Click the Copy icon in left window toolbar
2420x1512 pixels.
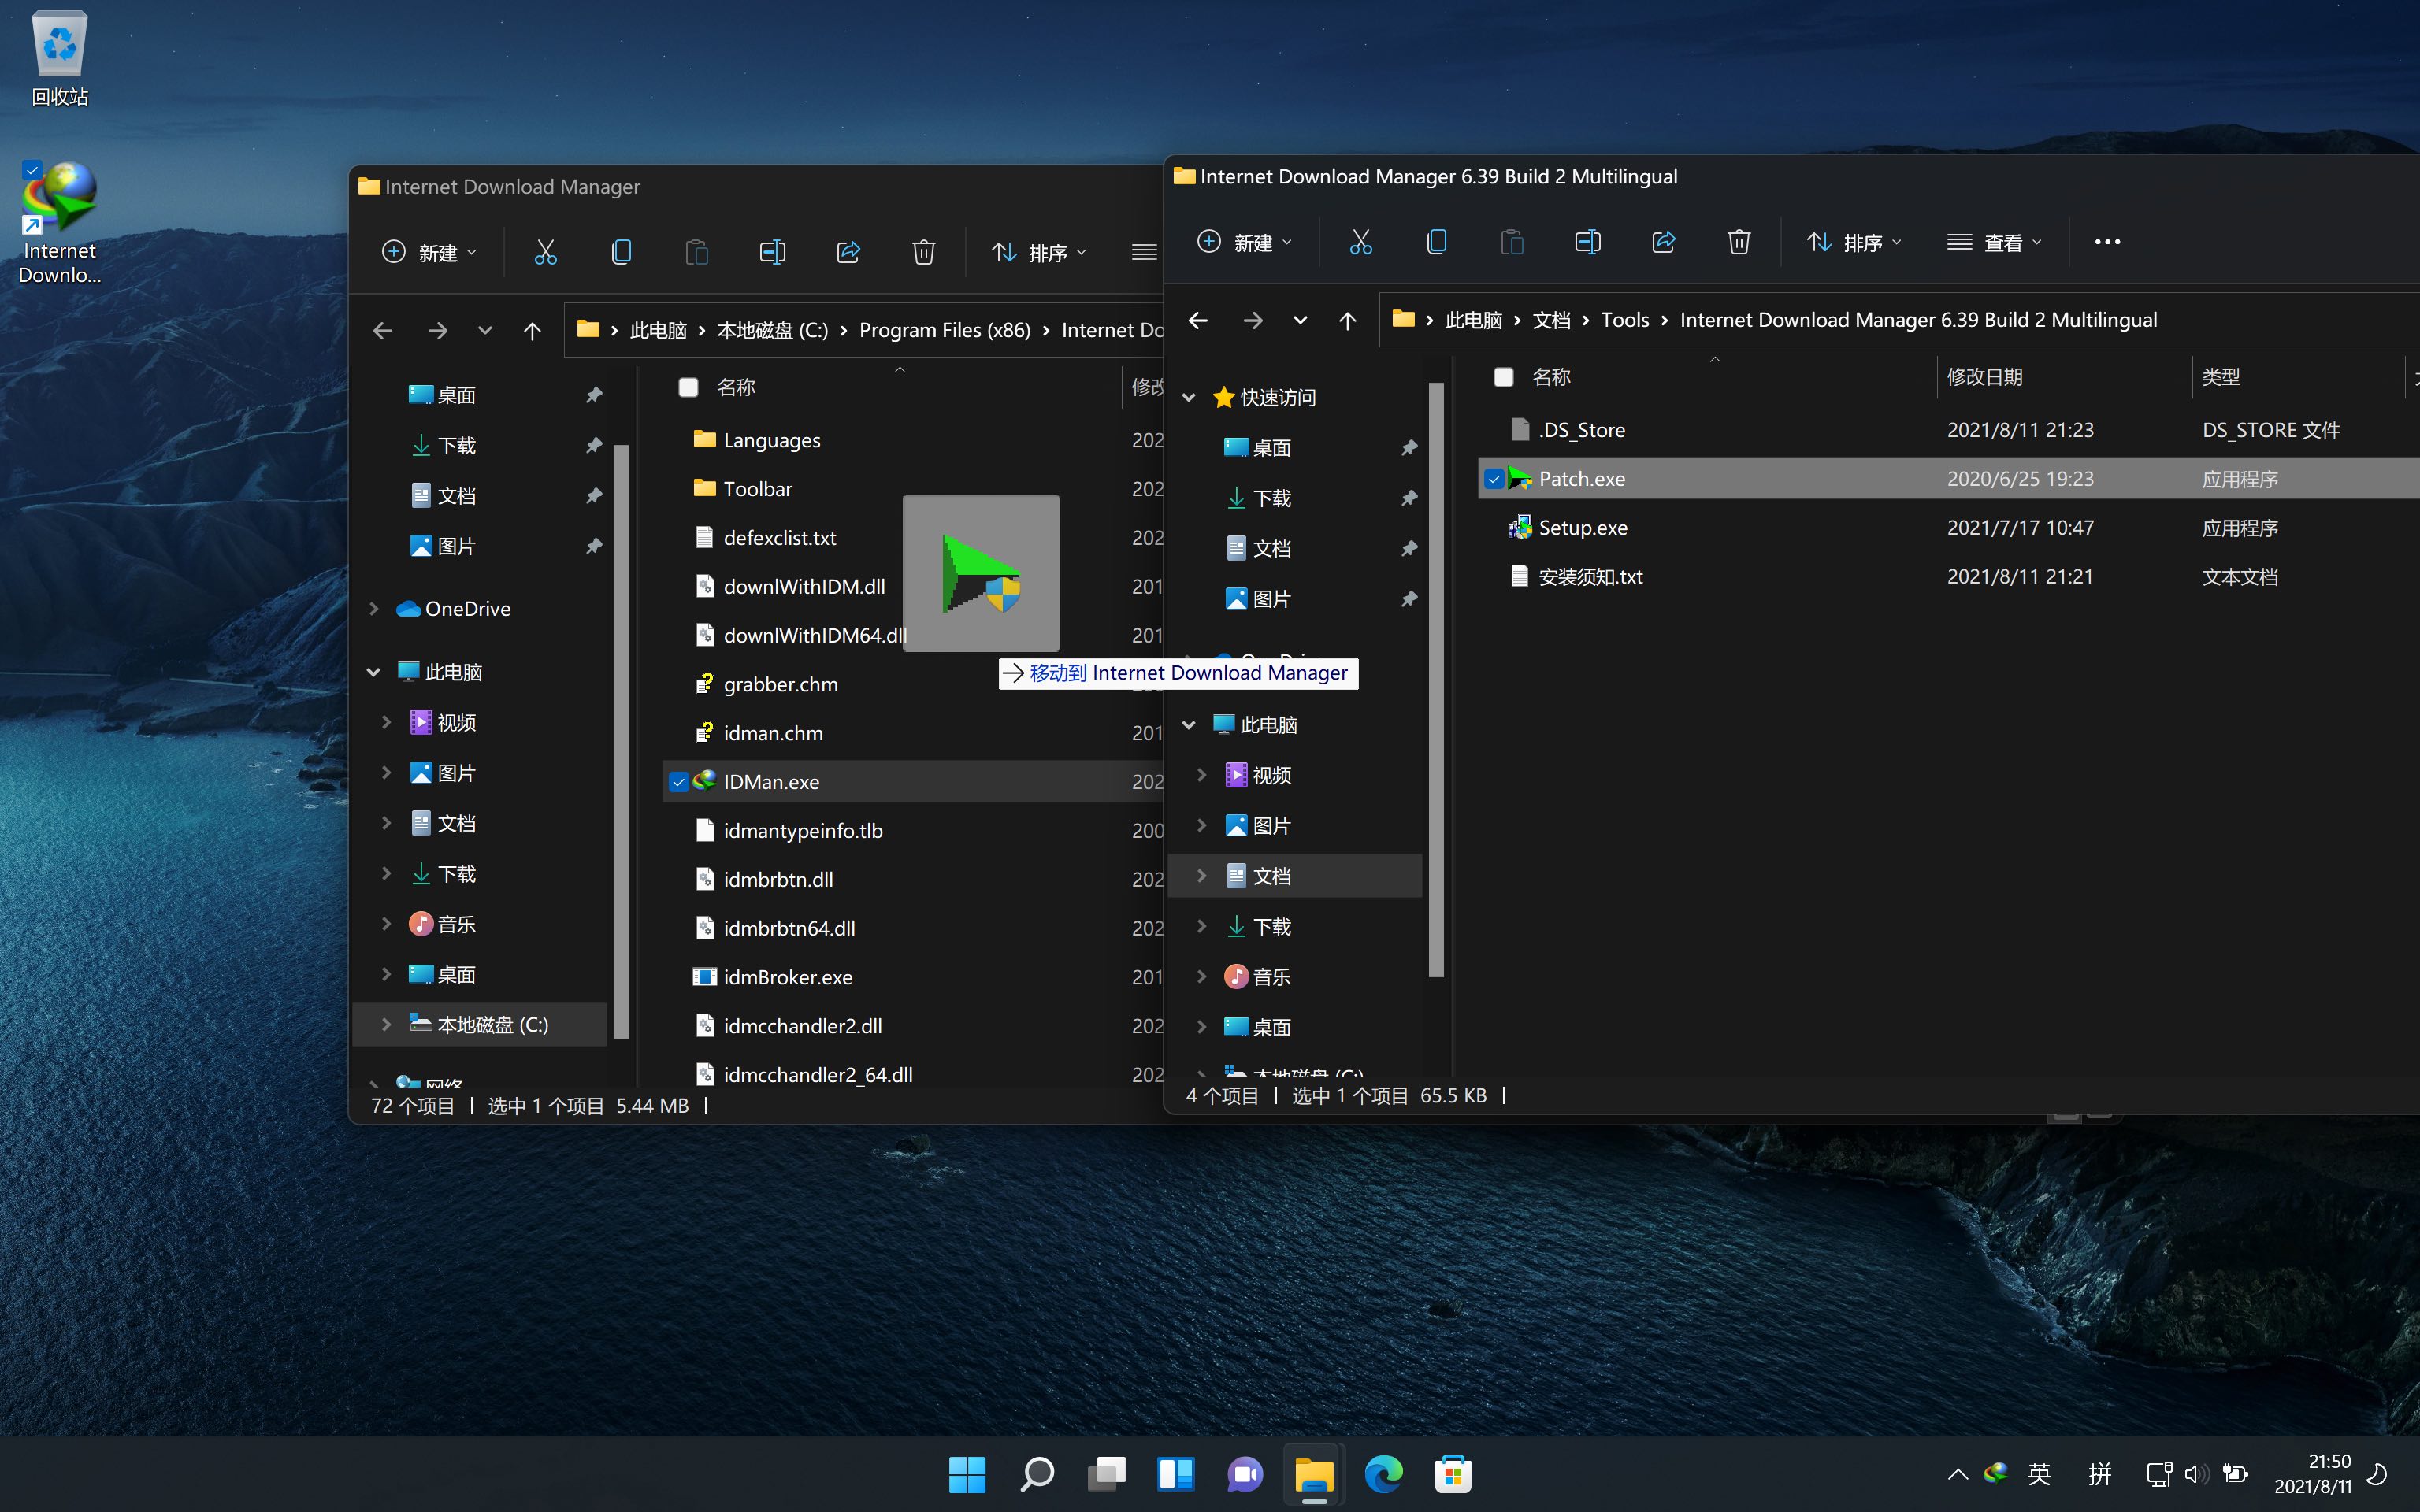[621, 252]
